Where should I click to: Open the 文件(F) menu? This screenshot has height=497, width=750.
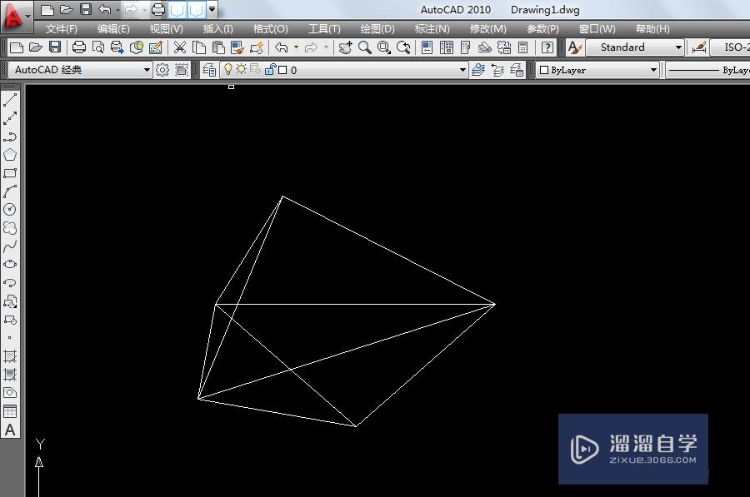point(61,29)
